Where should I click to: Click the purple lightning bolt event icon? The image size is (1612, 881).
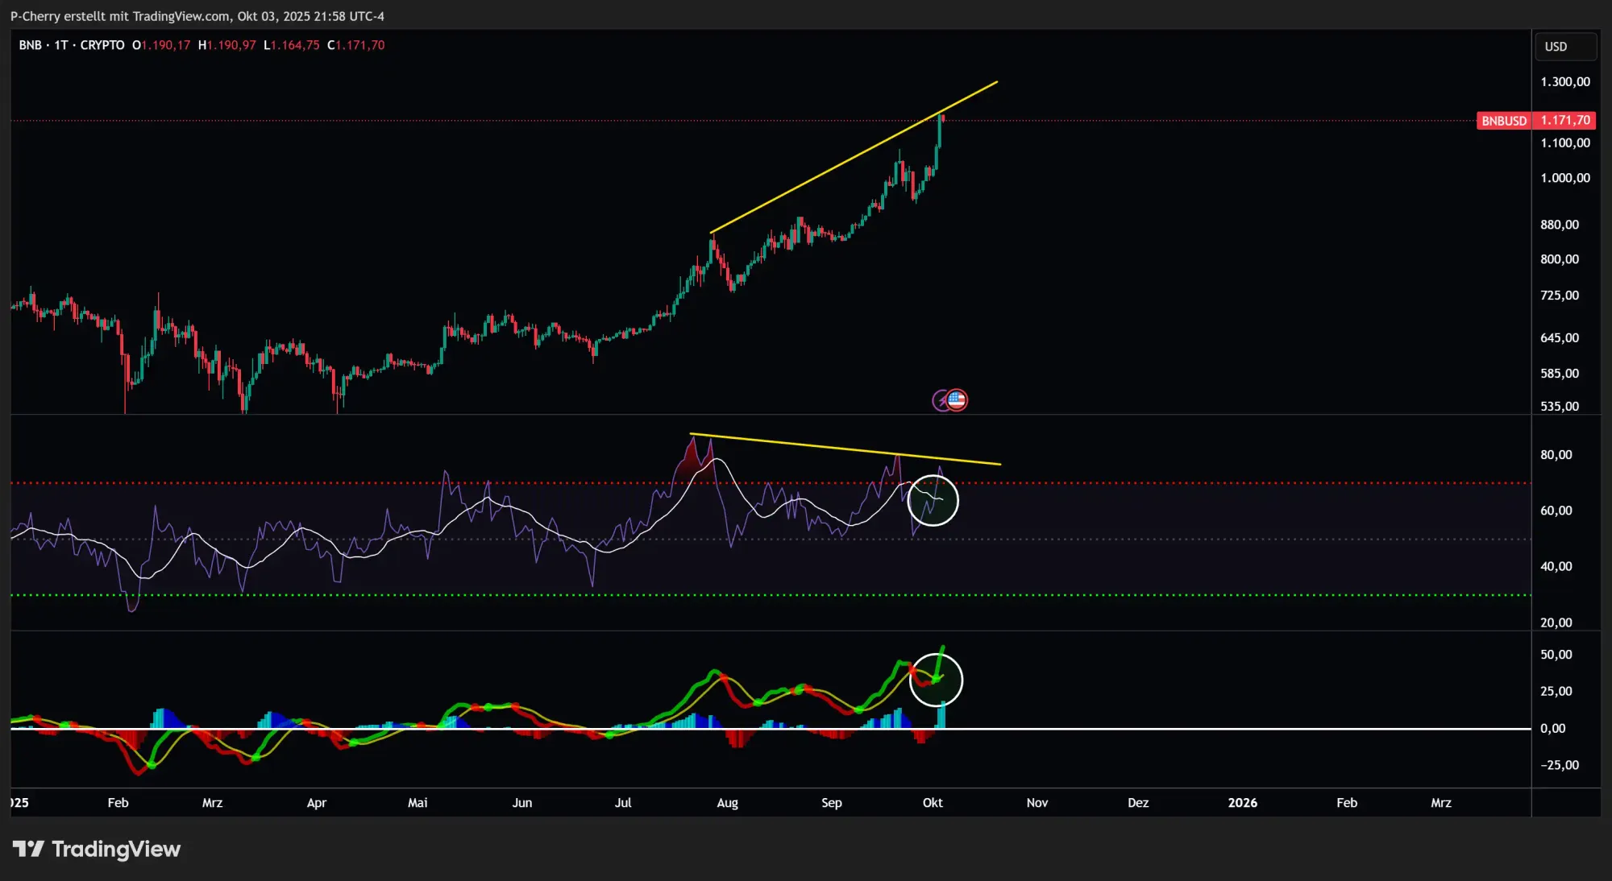coord(941,400)
